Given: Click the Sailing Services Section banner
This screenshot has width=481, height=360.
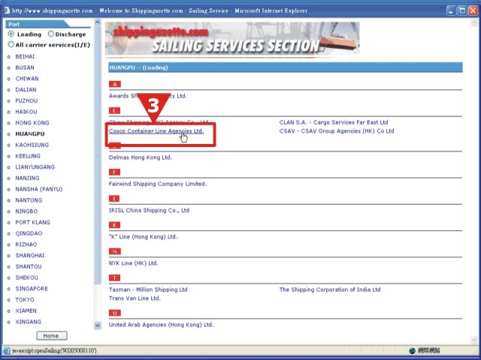Looking at the screenshot, I should coord(232,38).
